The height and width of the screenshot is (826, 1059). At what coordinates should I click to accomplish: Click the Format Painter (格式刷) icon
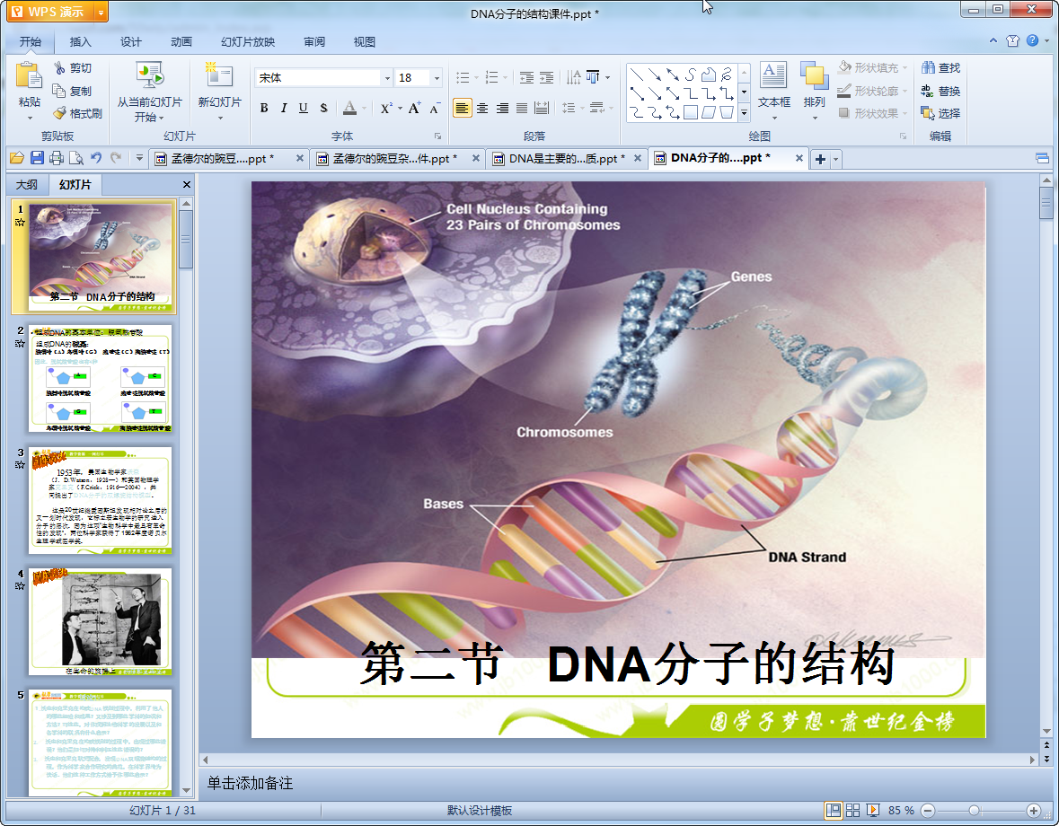click(60, 113)
